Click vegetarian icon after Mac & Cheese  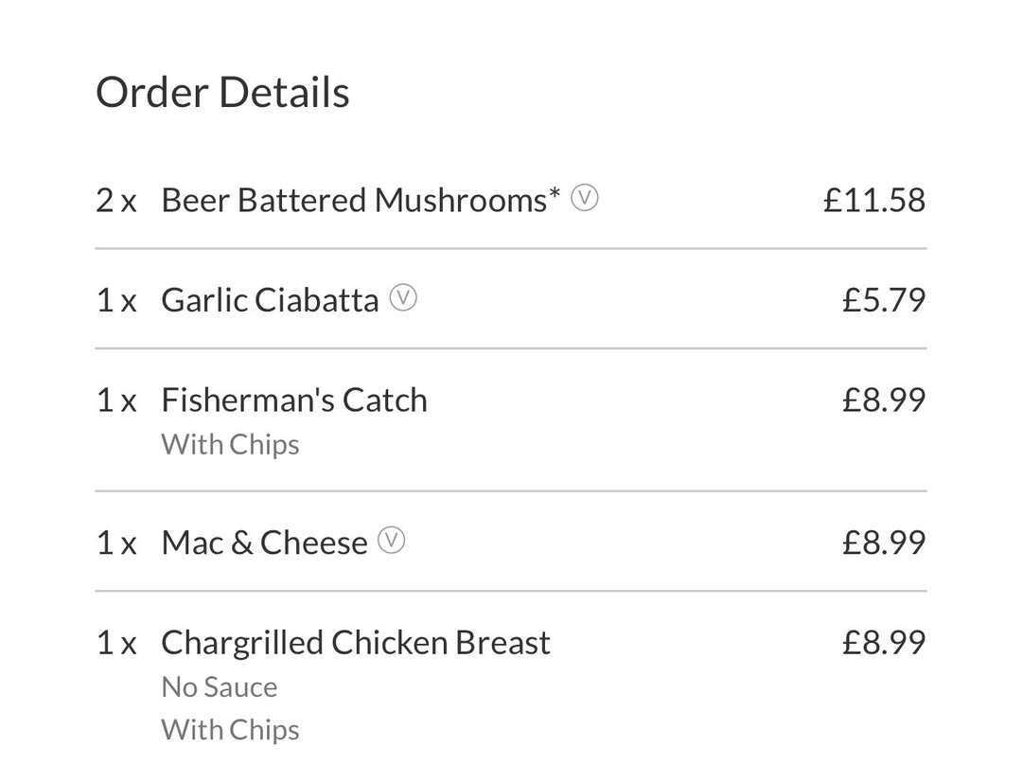pos(392,541)
